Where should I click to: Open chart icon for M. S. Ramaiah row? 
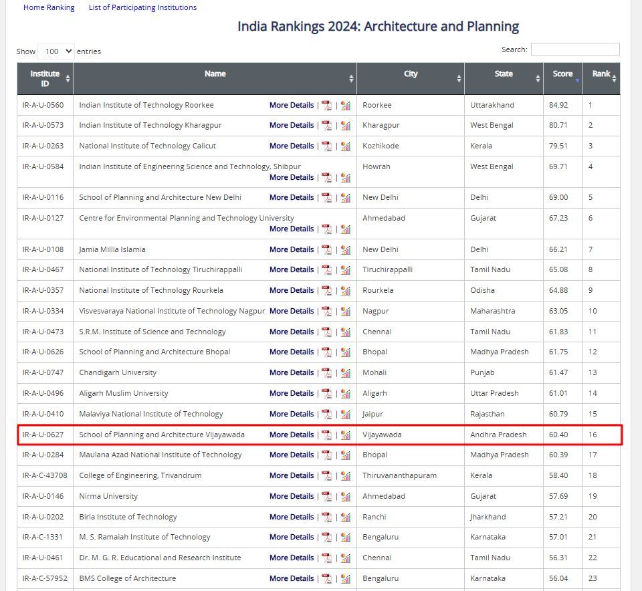pos(346,538)
